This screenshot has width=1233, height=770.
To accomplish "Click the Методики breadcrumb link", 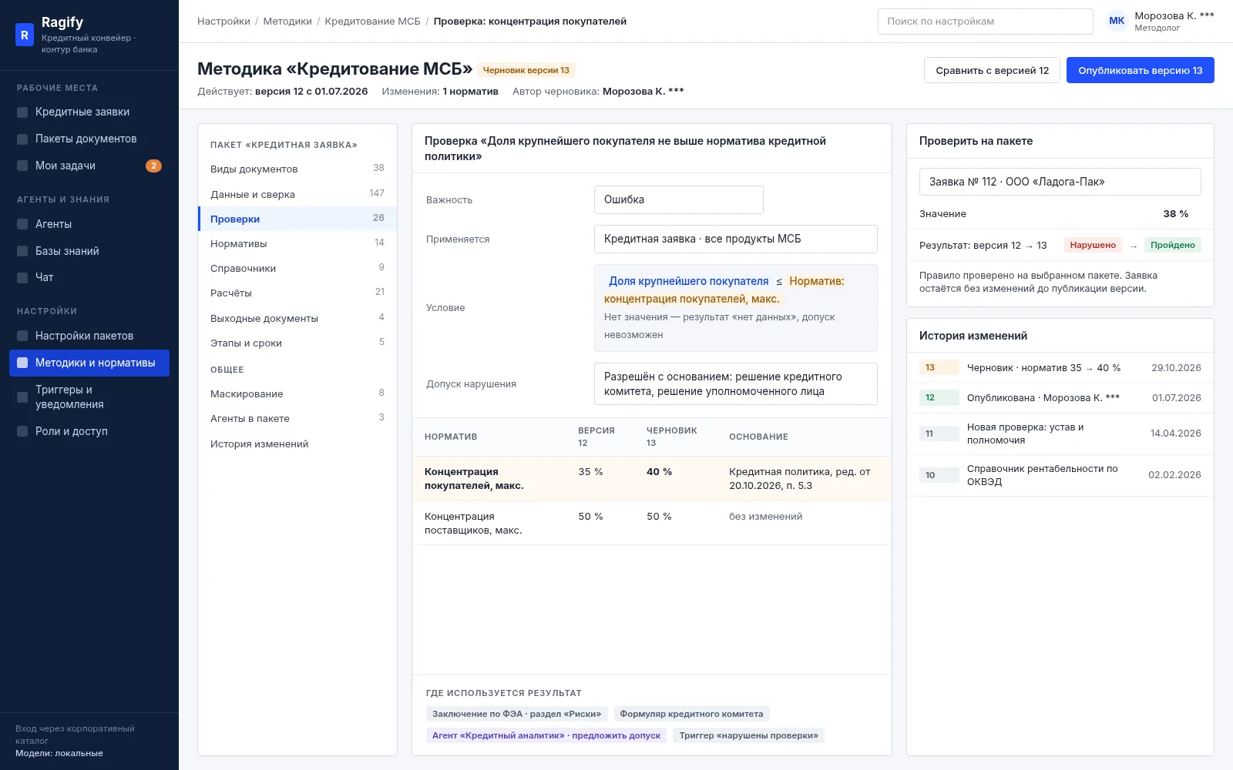I will (287, 22).
